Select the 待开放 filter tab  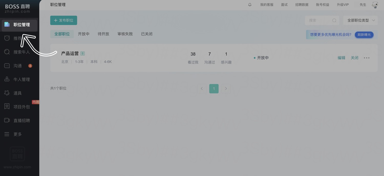103,34
